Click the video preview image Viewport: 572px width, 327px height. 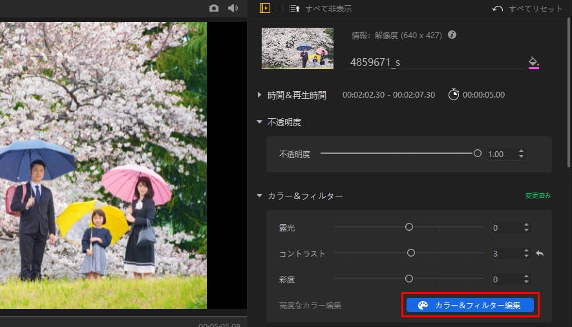(103, 165)
